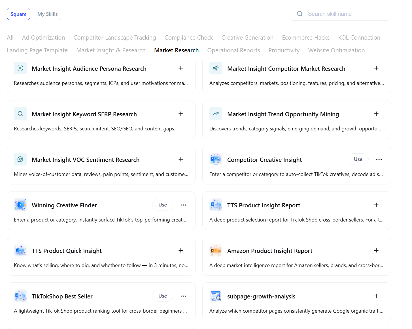Open Winning Creative Finder title
Screen dimensions: 412x329
pyautogui.click(x=64, y=205)
